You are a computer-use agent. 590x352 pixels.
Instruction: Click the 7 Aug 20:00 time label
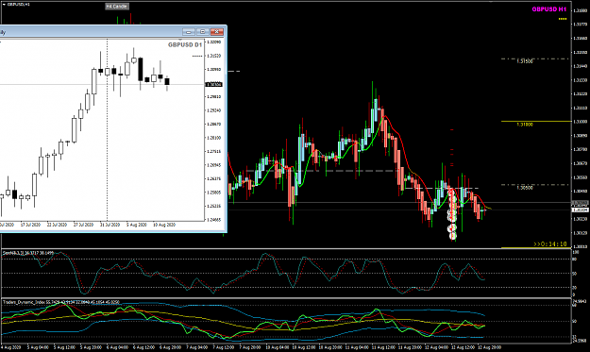pyautogui.click(x=250, y=347)
